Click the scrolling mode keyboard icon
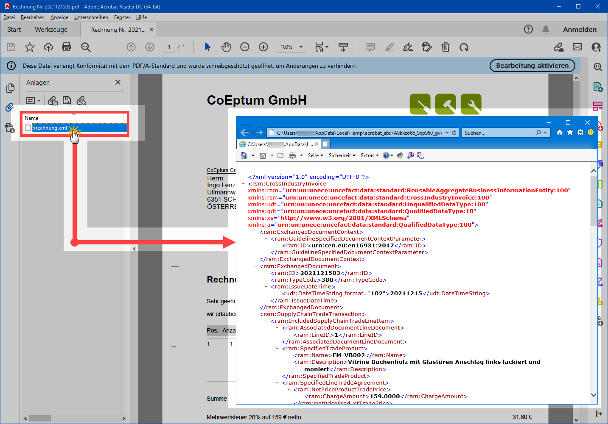The height and width of the screenshot is (424, 608). 343,47
